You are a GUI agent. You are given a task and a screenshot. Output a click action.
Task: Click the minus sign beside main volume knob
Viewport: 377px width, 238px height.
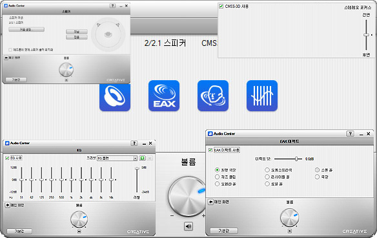point(172,215)
